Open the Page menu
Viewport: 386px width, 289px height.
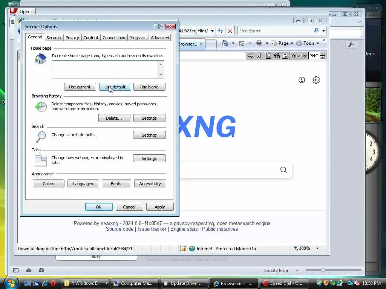282,44
